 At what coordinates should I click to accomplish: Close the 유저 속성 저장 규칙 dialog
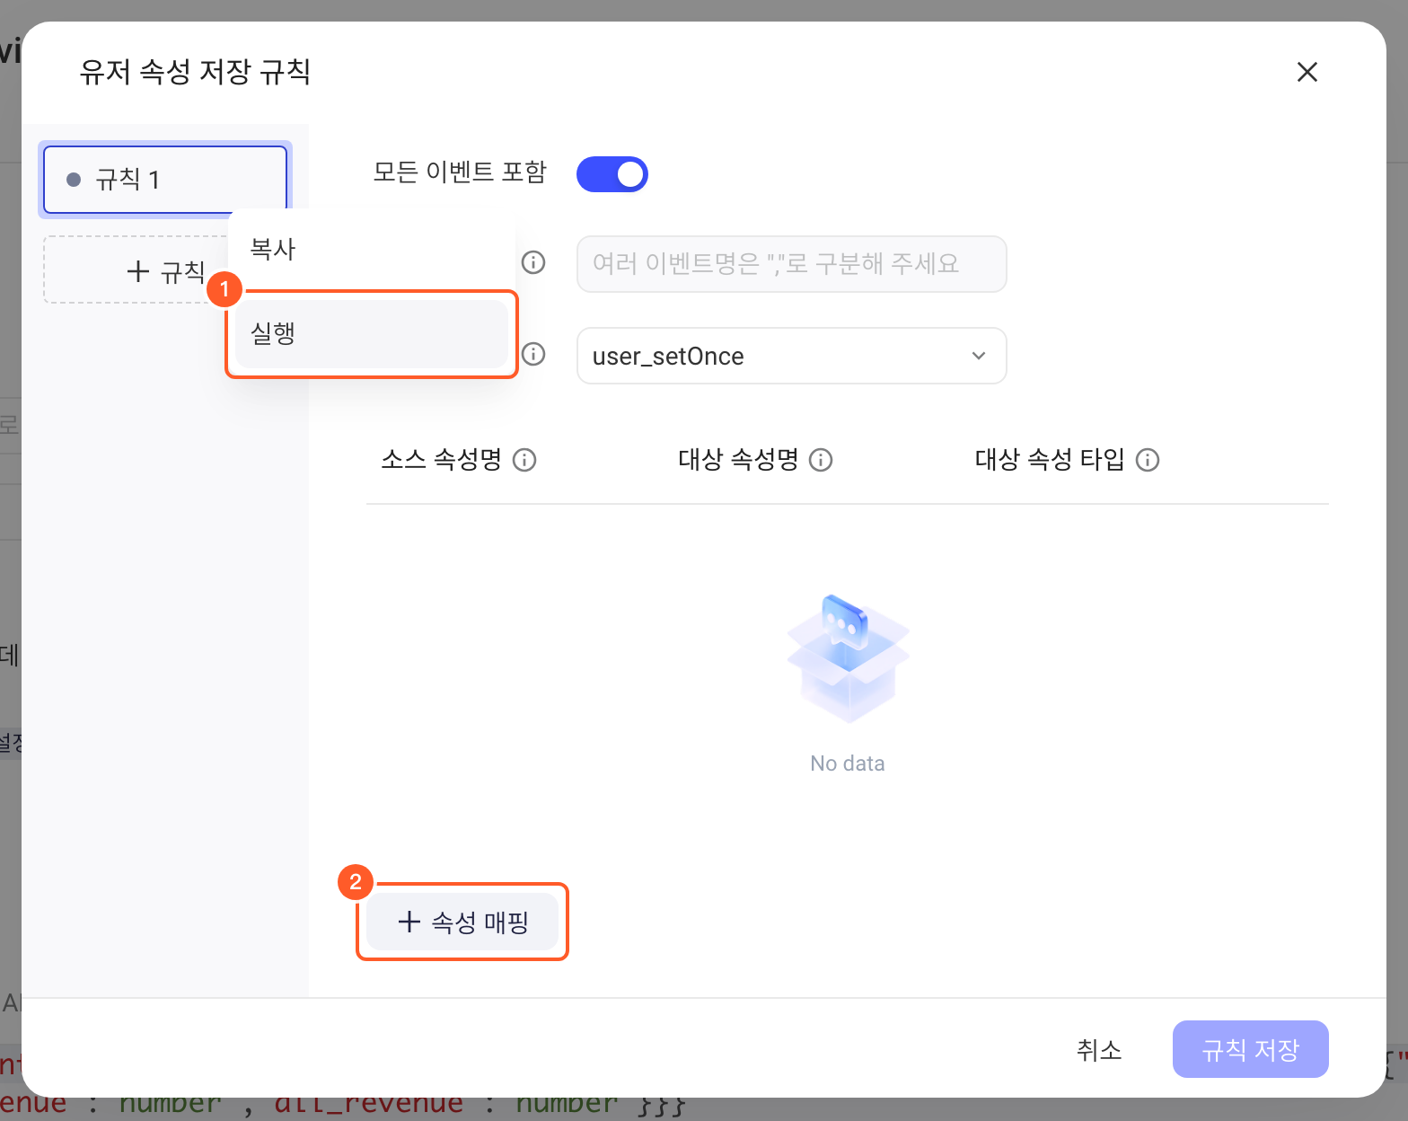pyautogui.click(x=1307, y=72)
